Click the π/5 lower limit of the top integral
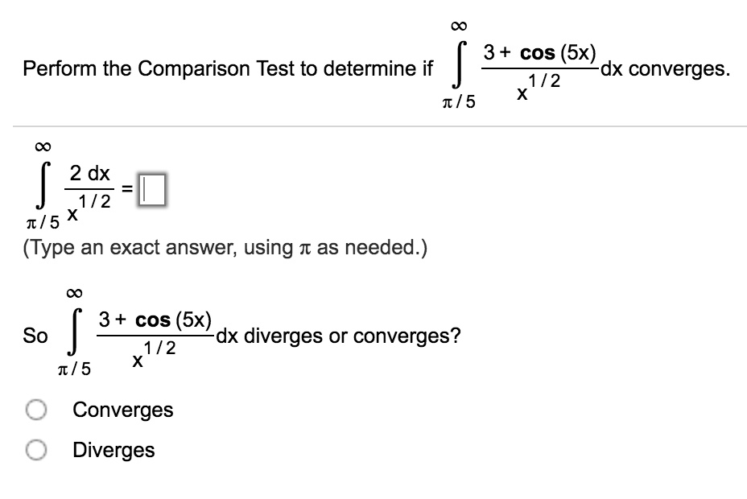Image resolution: width=747 pixels, height=499 pixels. point(459,102)
